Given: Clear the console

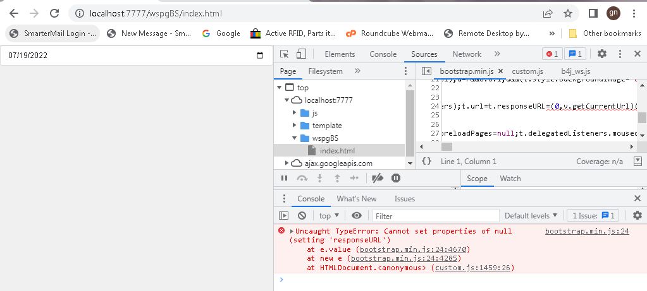Looking at the screenshot, I should (302, 216).
